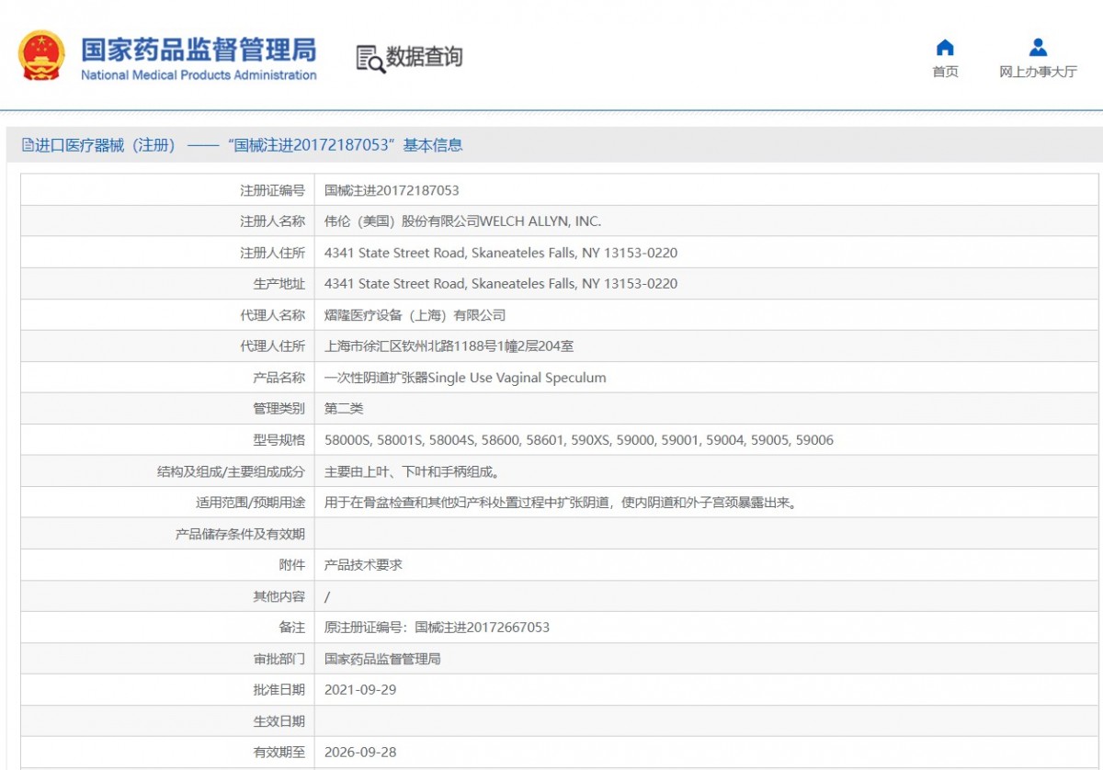Click the 注册人名称 label
1103x770 pixels.
click(x=272, y=221)
